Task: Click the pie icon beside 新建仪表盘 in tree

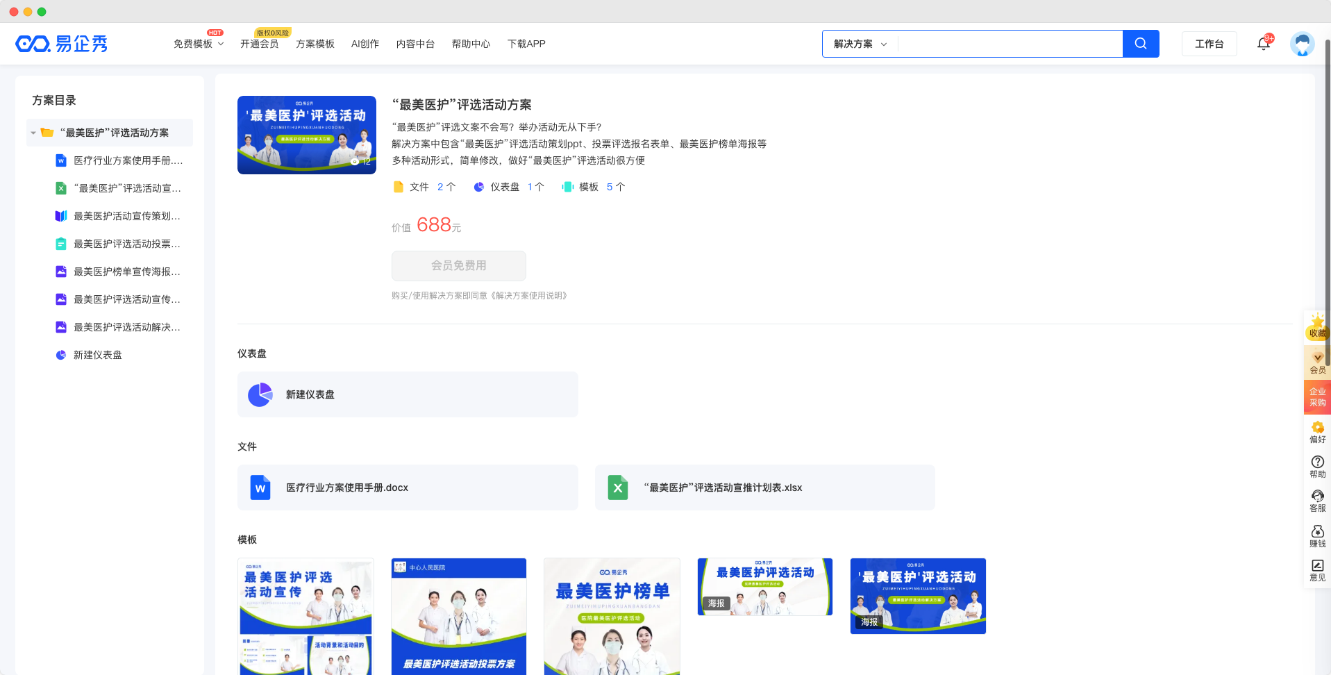Action: (x=61, y=355)
